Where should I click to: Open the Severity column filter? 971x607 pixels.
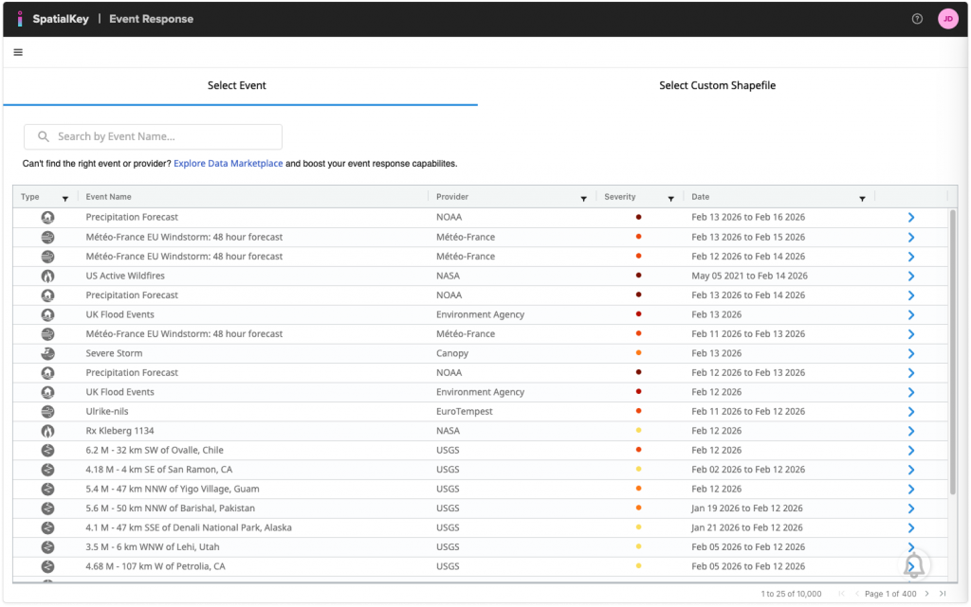(x=671, y=197)
